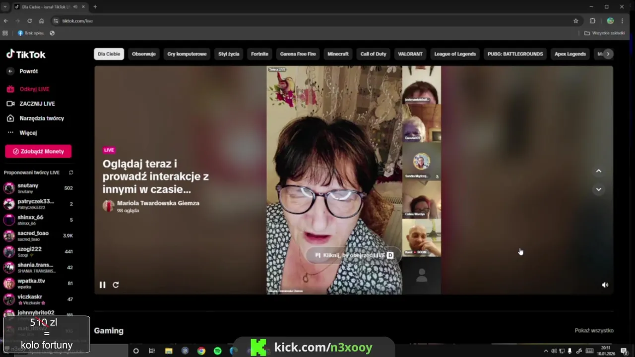Open Więcej menu in sidebar
This screenshot has height=357, width=635.
tap(28, 133)
